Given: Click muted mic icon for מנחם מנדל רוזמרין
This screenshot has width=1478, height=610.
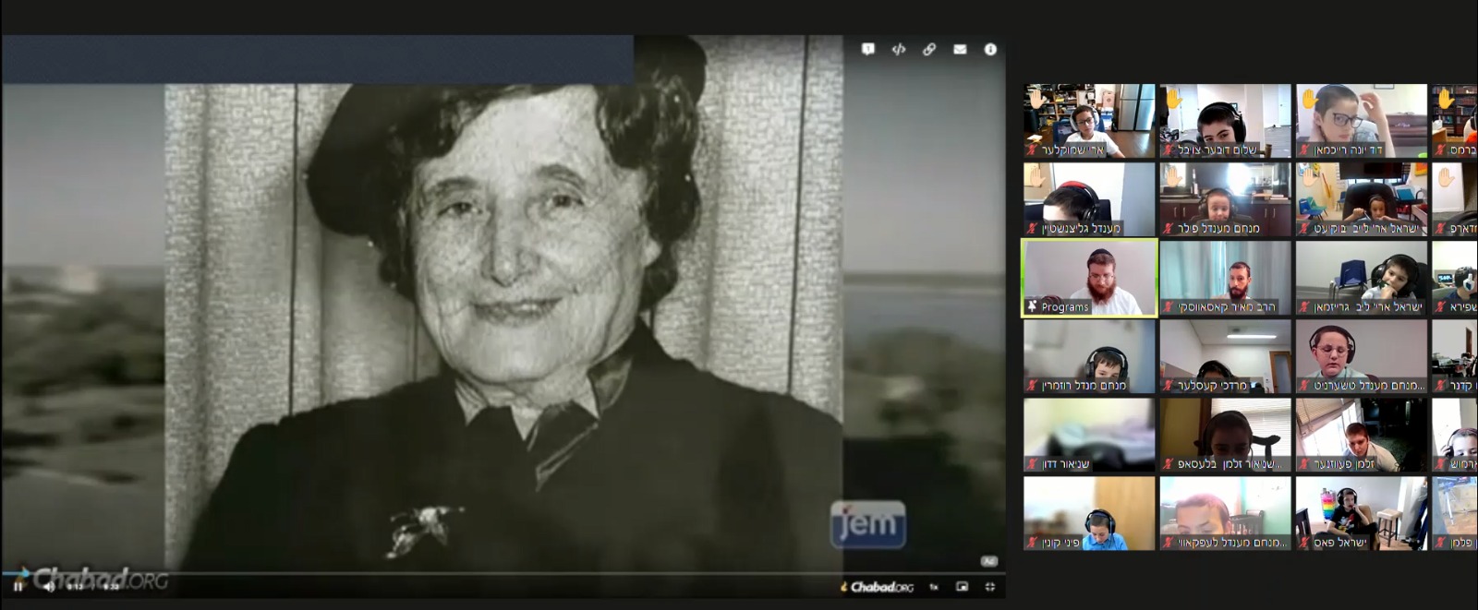Looking at the screenshot, I should [1032, 385].
